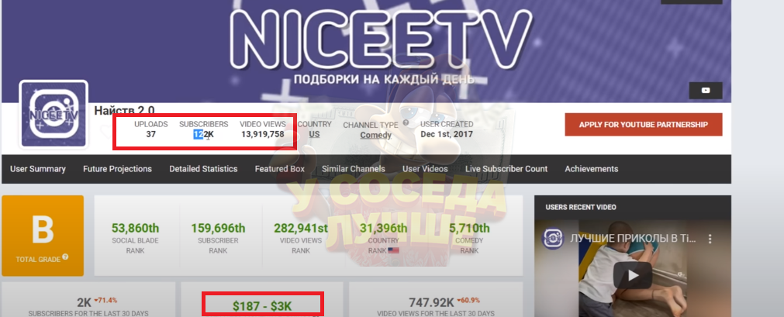Click the YouTube icon on channel banner

706,91
